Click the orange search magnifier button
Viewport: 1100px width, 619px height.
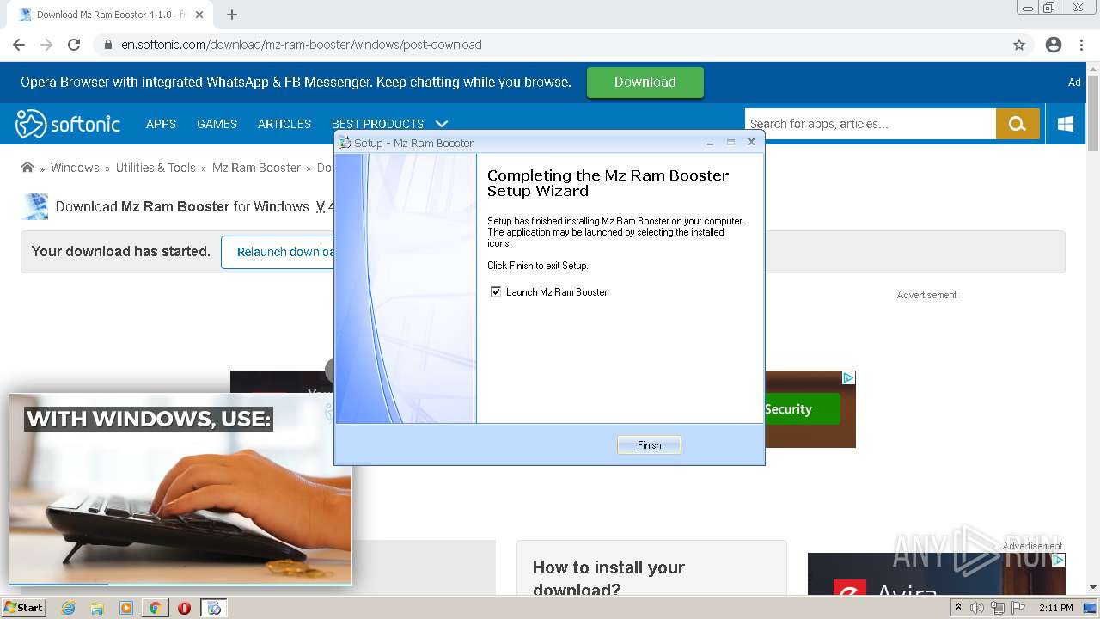(x=1017, y=124)
